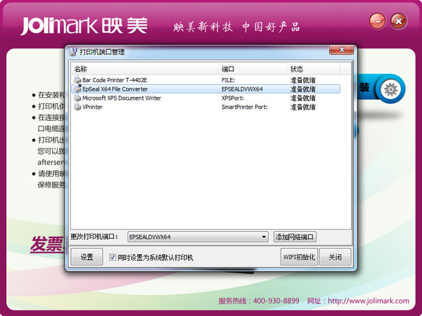Click the EPSEALDVWX64 port cell in list
The image size is (422, 316).
click(x=242, y=89)
